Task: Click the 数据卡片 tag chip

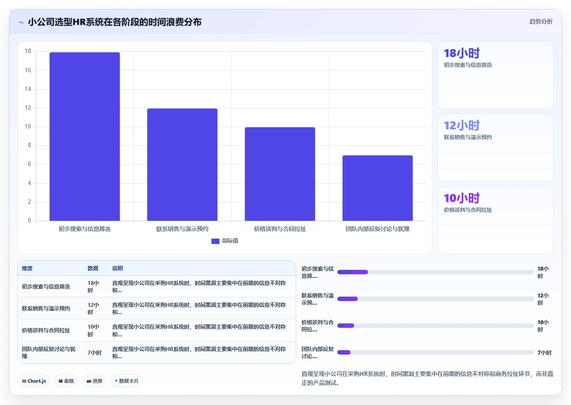Action: pyautogui.click(x=127, y=381)
